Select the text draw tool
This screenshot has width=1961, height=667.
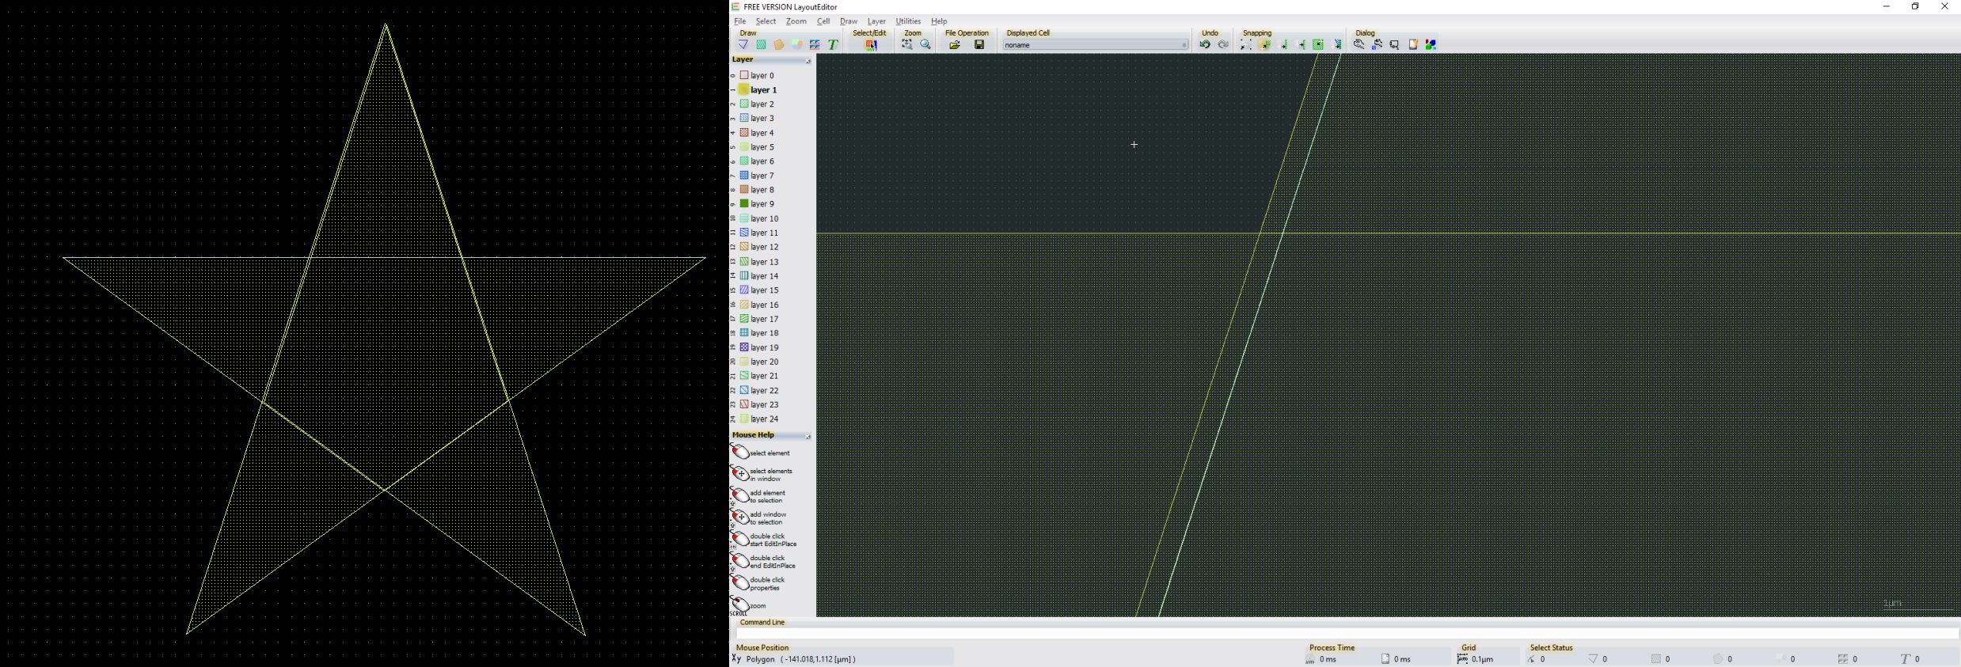tap(833, 45)
